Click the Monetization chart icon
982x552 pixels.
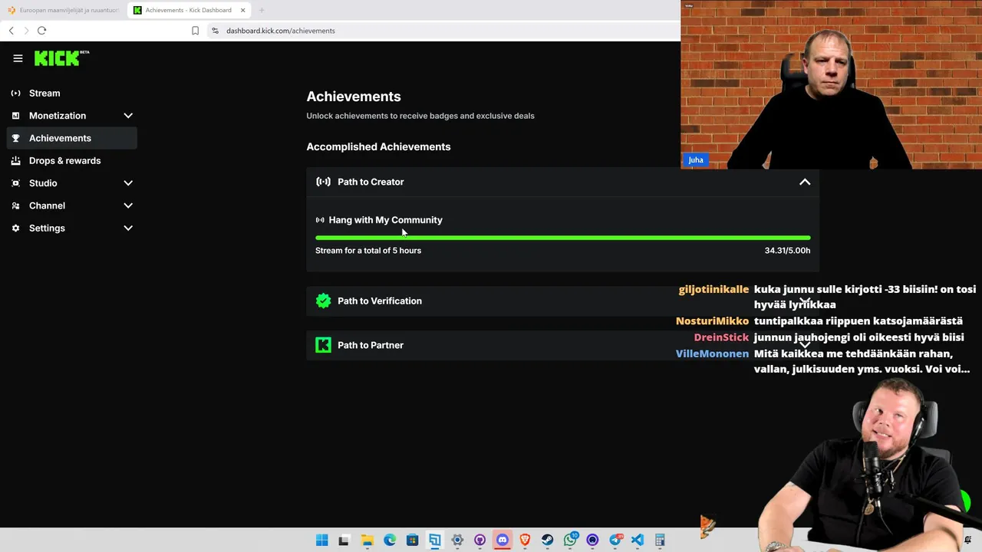(x=15, y=116)
